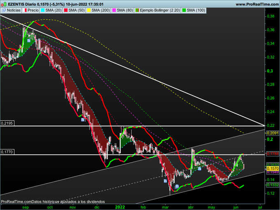Click the 'may' label on time axis
Image resolution: width=280 pixels, height=210 pixels.
(211, 207)
